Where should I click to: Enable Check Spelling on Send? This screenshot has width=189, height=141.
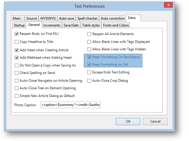tap(16, 73)
